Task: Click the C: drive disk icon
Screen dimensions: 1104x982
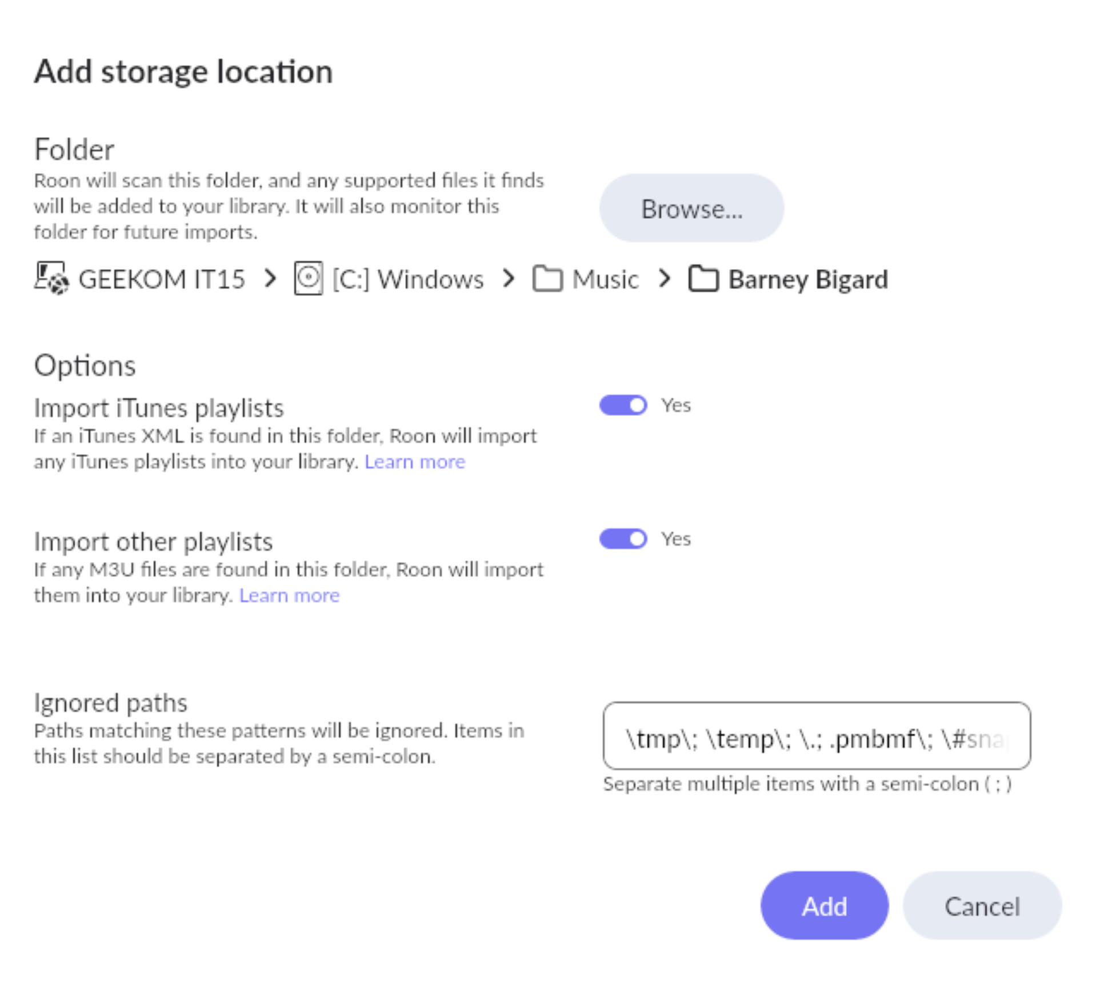Action: point(308,278)
